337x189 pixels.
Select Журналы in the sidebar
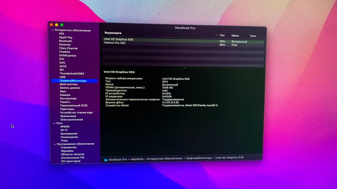67,151
